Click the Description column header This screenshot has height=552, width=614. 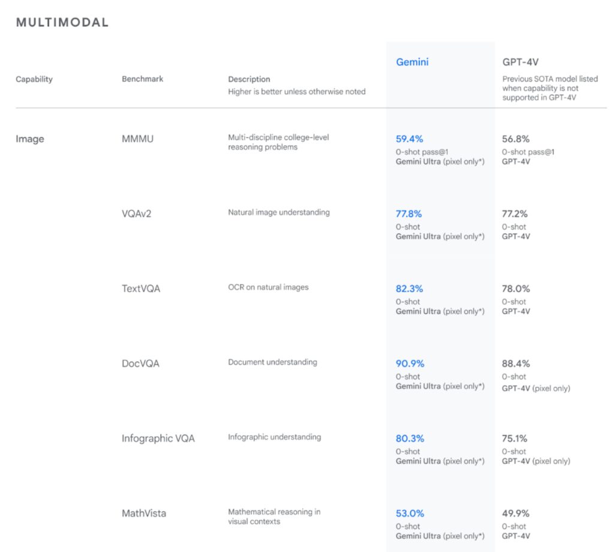(x=249, y=79)
